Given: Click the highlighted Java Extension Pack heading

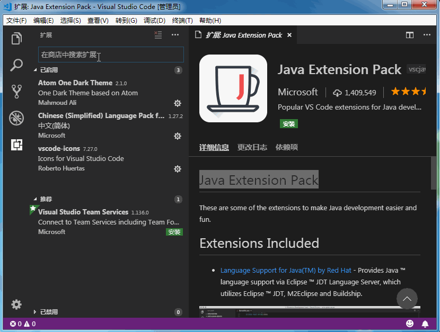Looking at the screenshot, I should click(x=259, y=180).
